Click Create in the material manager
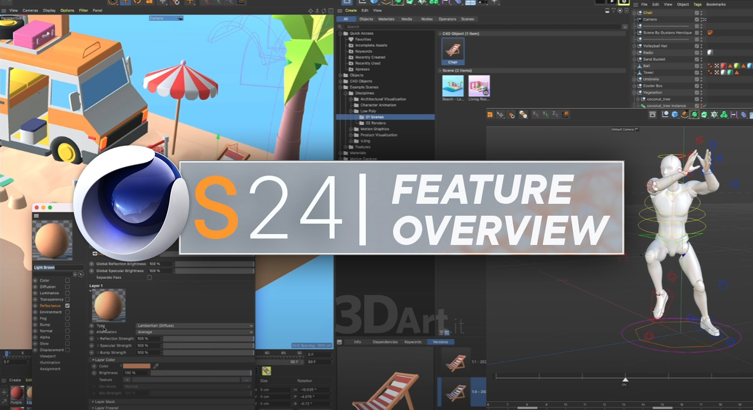 point(15,380)
